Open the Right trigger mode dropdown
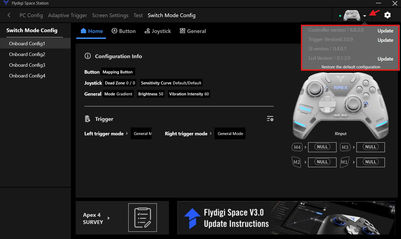 click(x=230, y=133)
